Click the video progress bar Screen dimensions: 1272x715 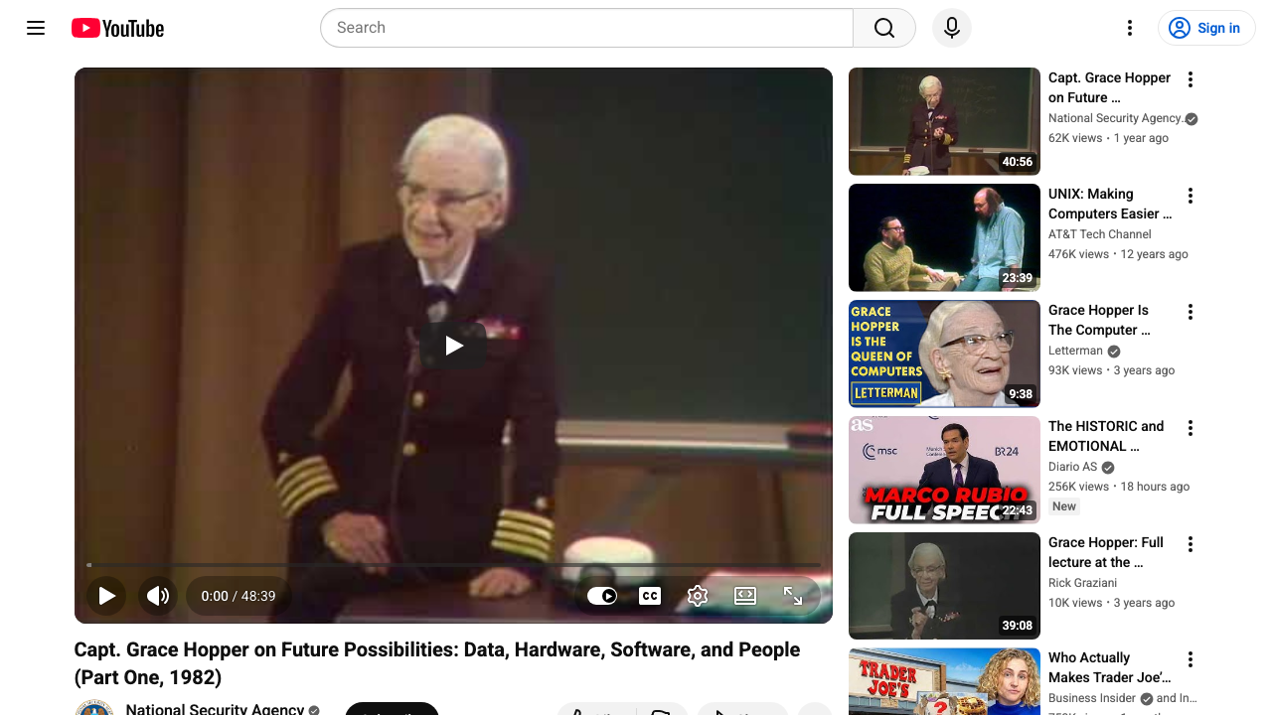coord(453,565)
